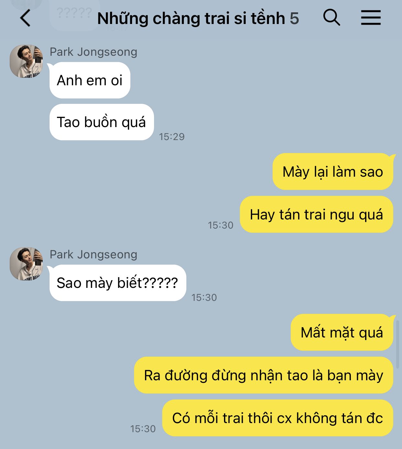Select the 'Tao buồn quá' message bubble
Image resolution: width=402 pixels, height=449 pixels.
(x=102, y=122)
